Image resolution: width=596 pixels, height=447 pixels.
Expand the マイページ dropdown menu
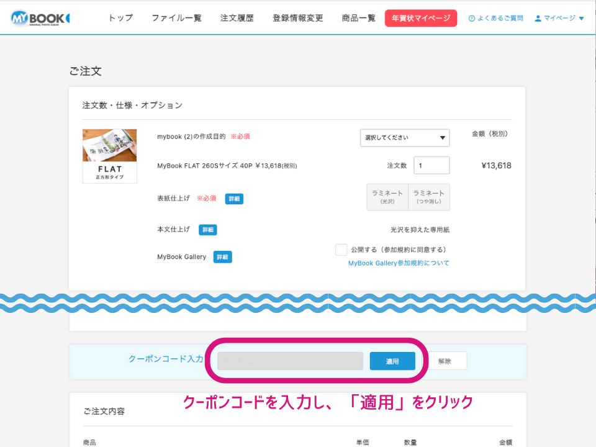[x=559, y=18]
